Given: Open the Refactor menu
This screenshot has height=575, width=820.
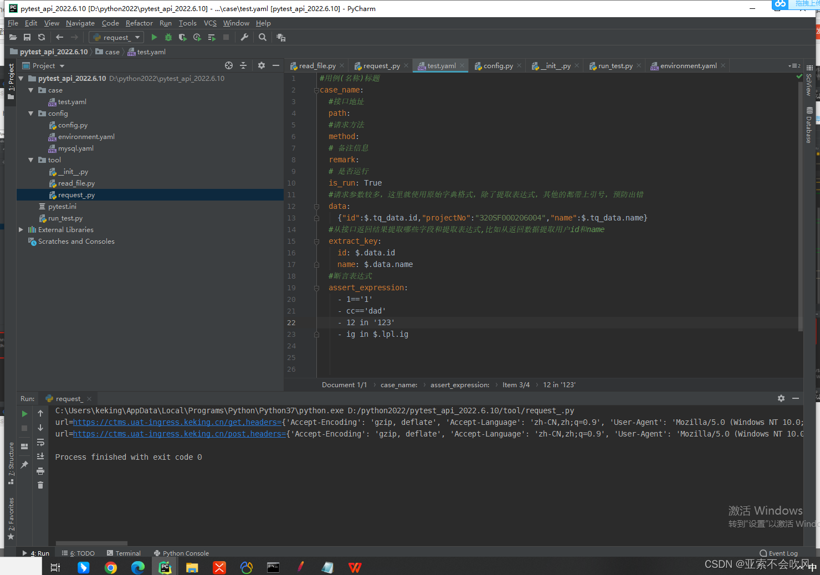Looking at the screenshot, I should (x=139, y=23).
